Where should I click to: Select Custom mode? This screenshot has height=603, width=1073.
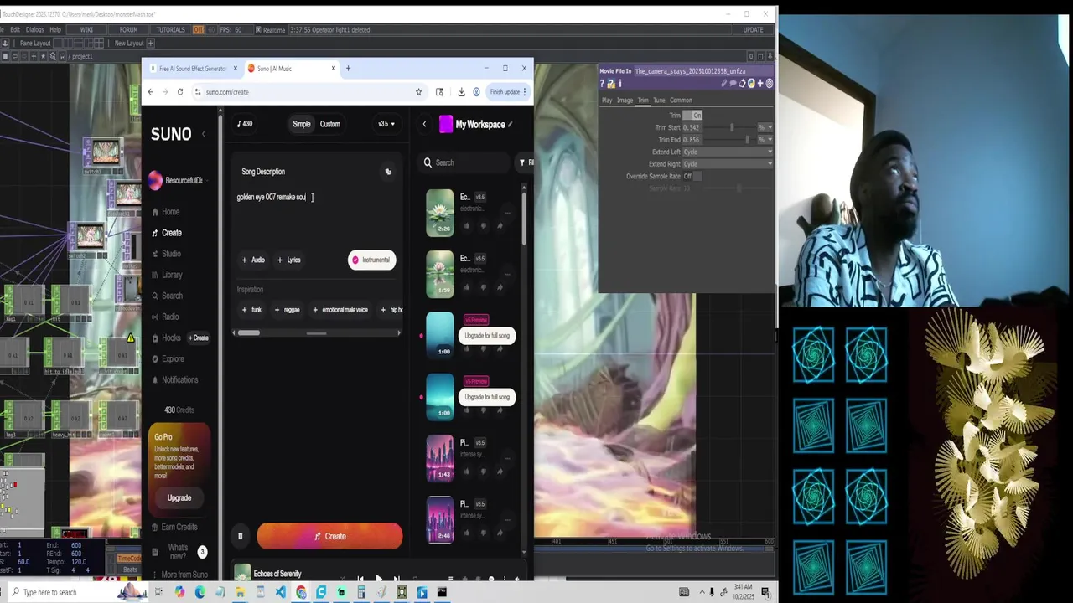click(329, 124)
